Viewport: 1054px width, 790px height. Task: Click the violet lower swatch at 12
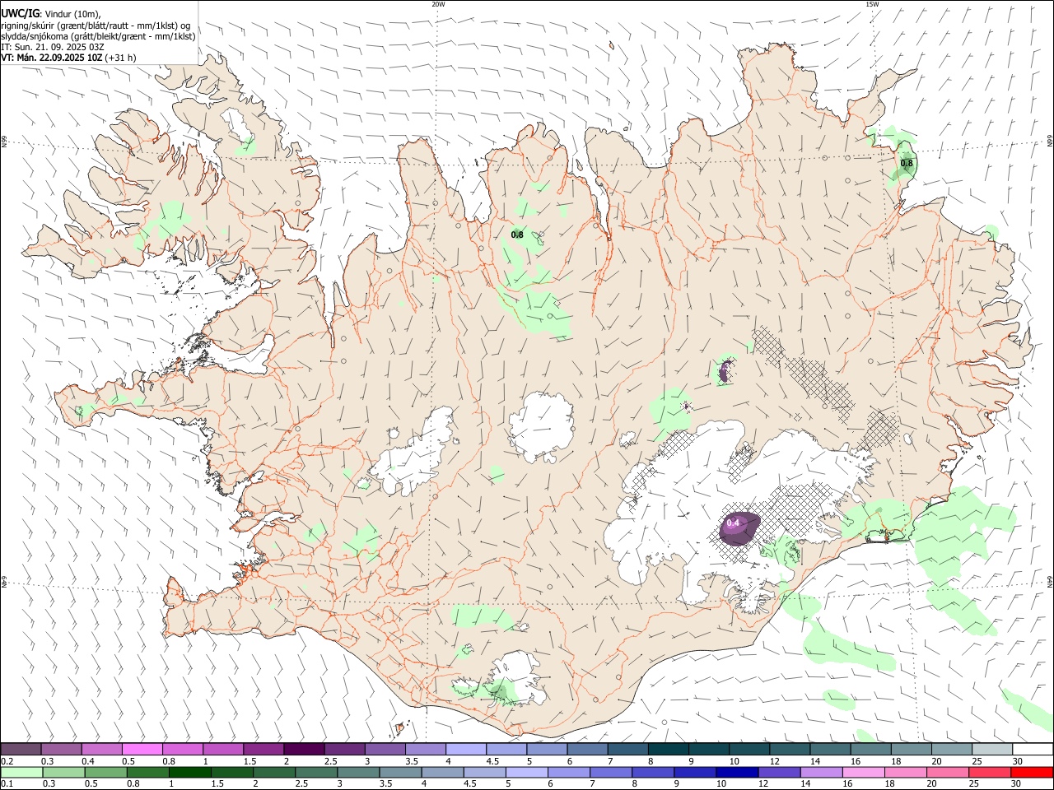779,772
